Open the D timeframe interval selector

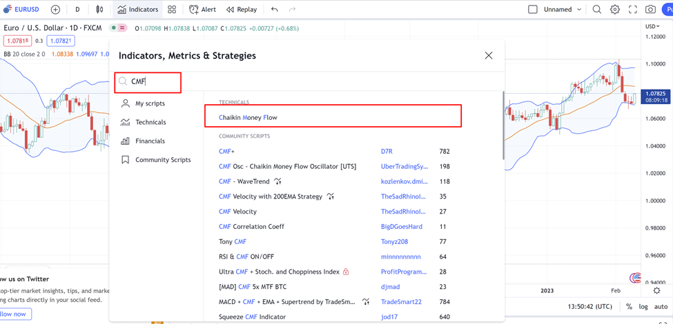(x=77, y=9)
